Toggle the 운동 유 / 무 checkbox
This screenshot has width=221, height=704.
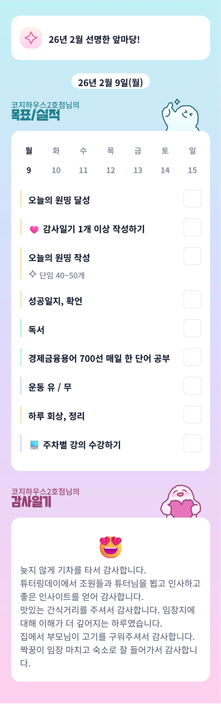coord(192,386)
